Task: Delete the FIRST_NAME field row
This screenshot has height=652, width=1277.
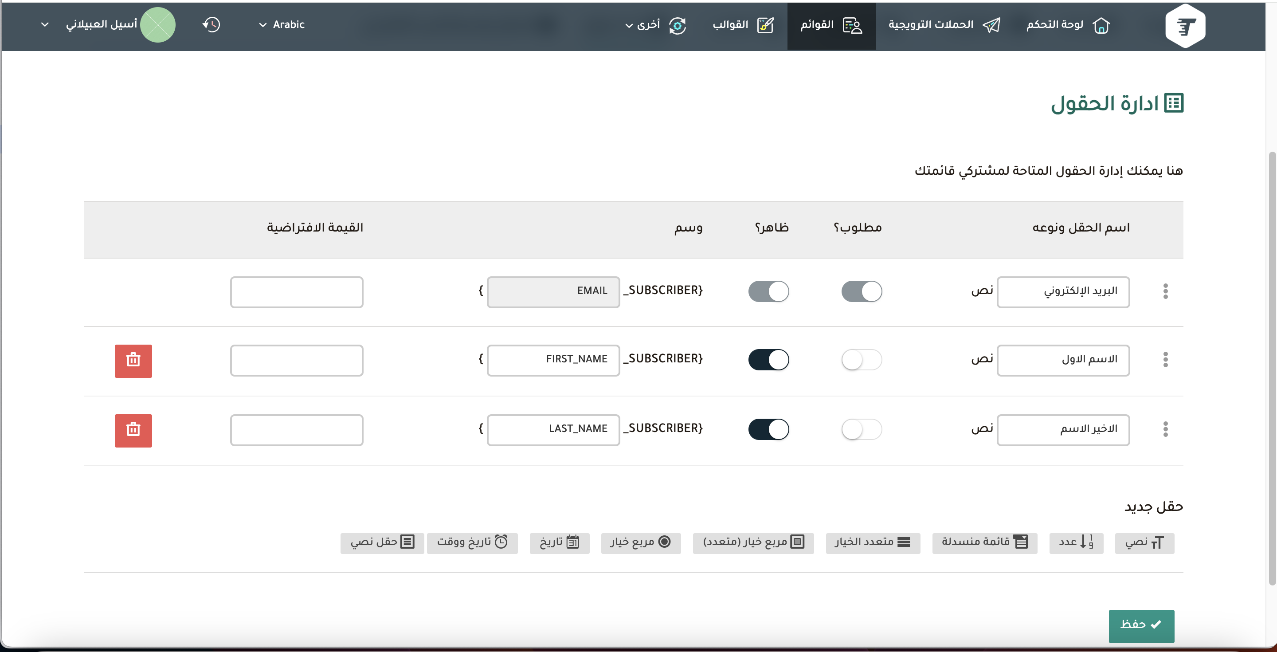Action: click(133, 361)
